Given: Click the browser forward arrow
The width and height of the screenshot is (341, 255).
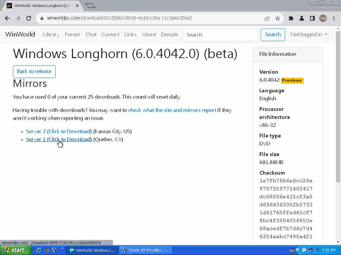Looking at the screenshot, I should click(x=18, y=18).
